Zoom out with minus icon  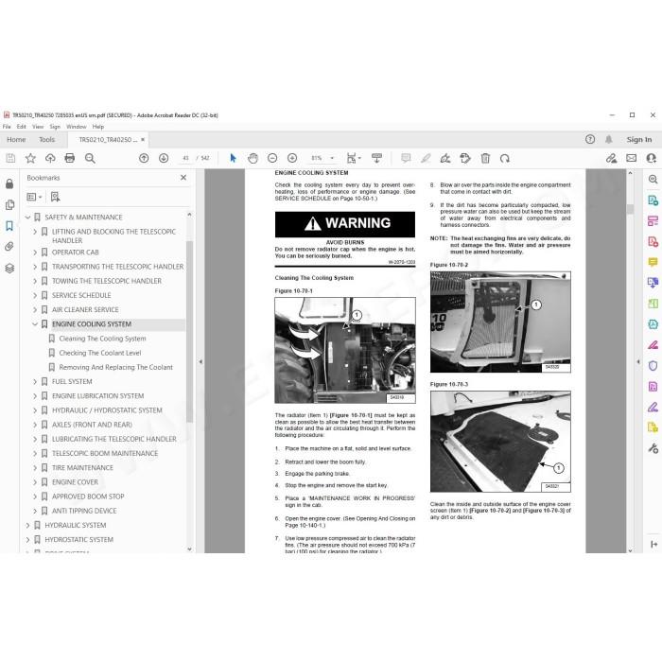[272, 158]
